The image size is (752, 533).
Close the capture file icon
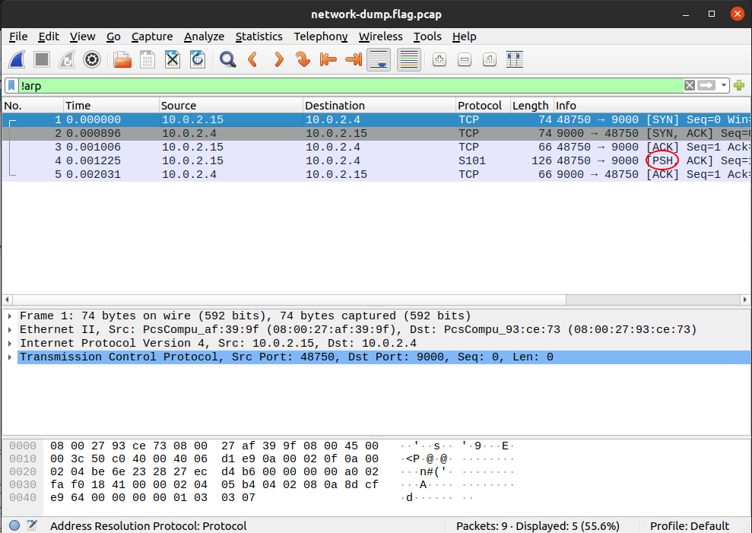click(x=173, y=59)
